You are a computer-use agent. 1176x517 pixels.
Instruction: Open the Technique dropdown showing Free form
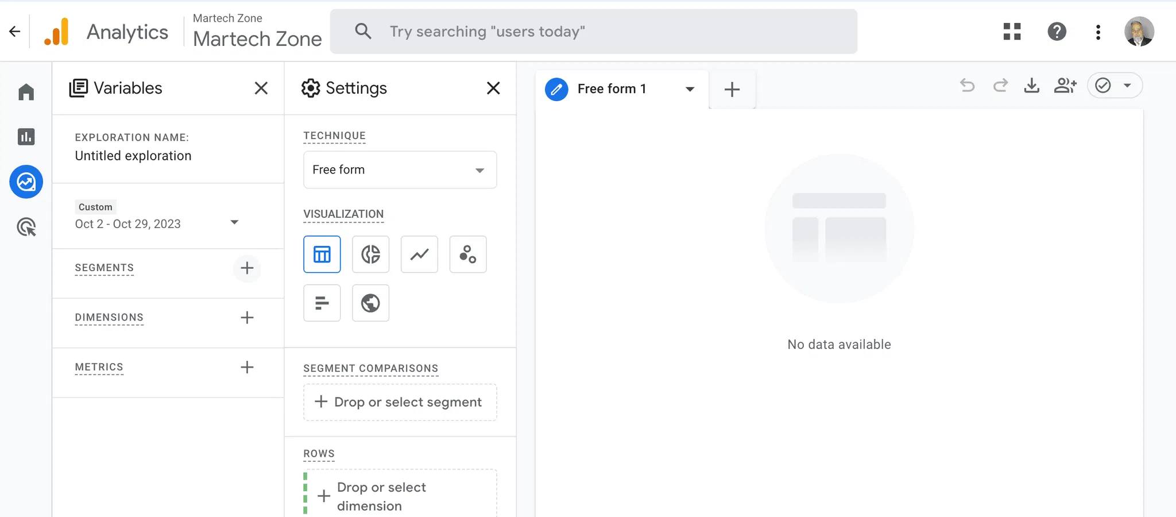tap(400, 170)
